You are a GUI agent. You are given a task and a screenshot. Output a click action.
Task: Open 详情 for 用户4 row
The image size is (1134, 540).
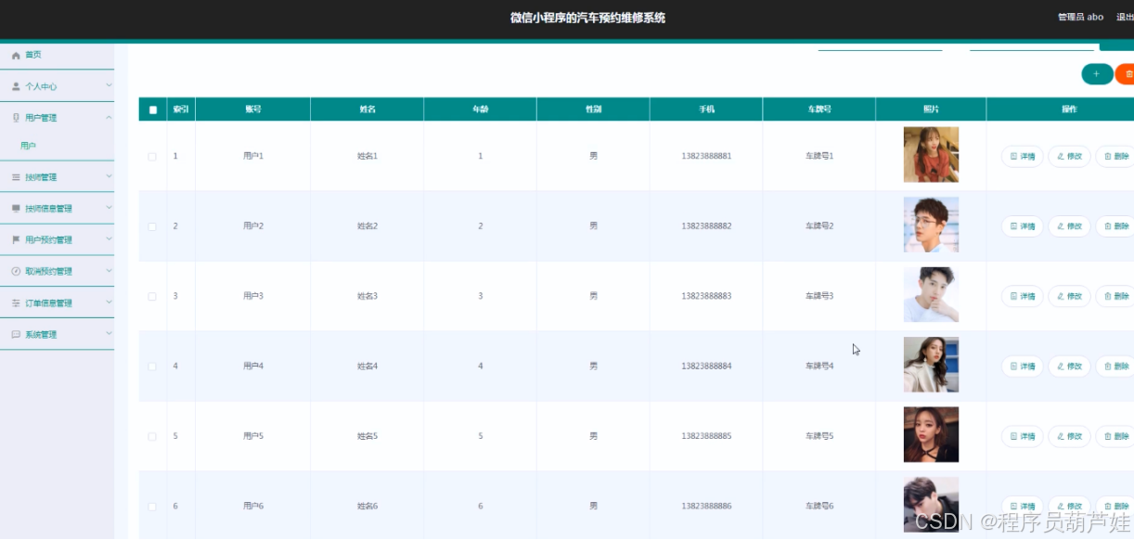click(x=1023, y=366)
